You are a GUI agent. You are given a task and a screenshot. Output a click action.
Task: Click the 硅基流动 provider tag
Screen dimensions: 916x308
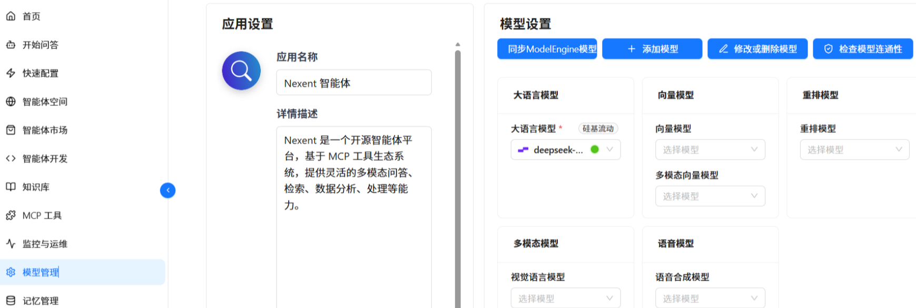598,128
